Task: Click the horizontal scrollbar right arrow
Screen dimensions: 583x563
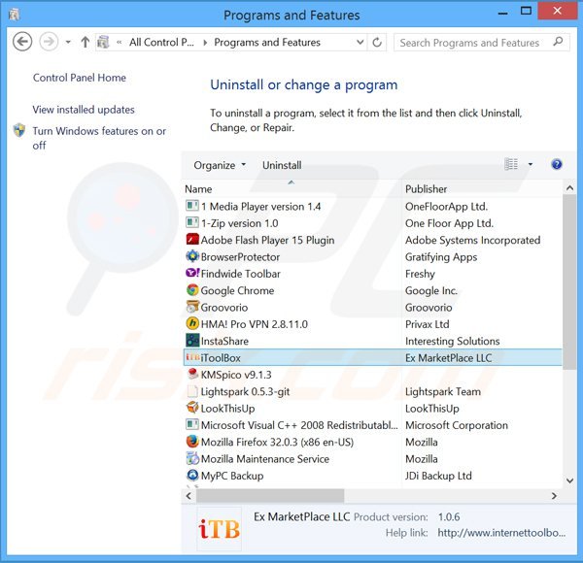Action: (x=554, y=496)
